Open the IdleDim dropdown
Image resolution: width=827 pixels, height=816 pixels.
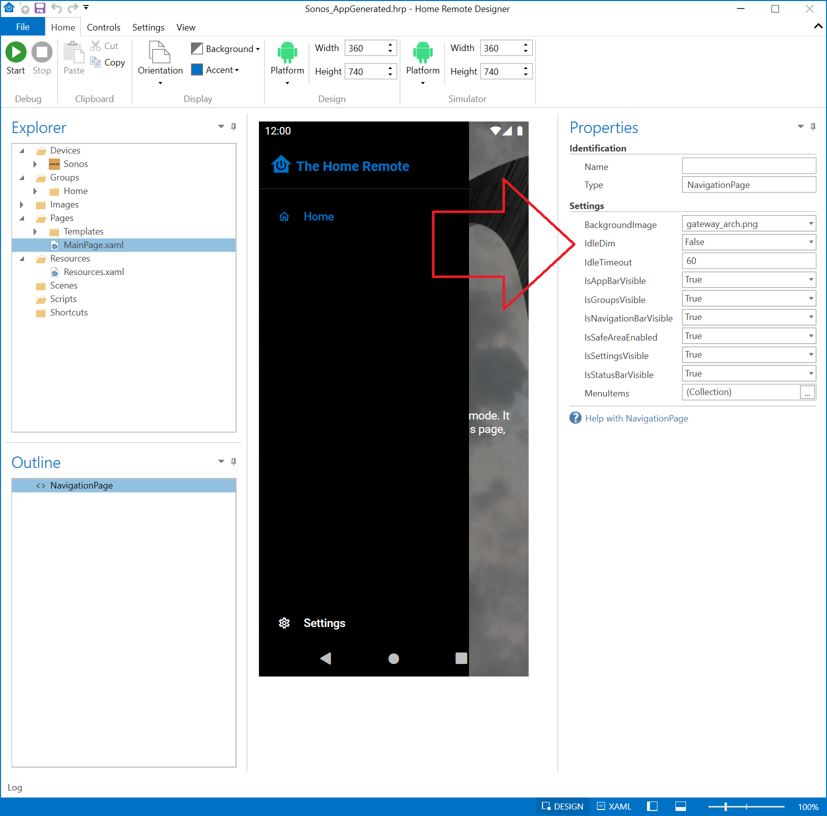tap(811, 242)
